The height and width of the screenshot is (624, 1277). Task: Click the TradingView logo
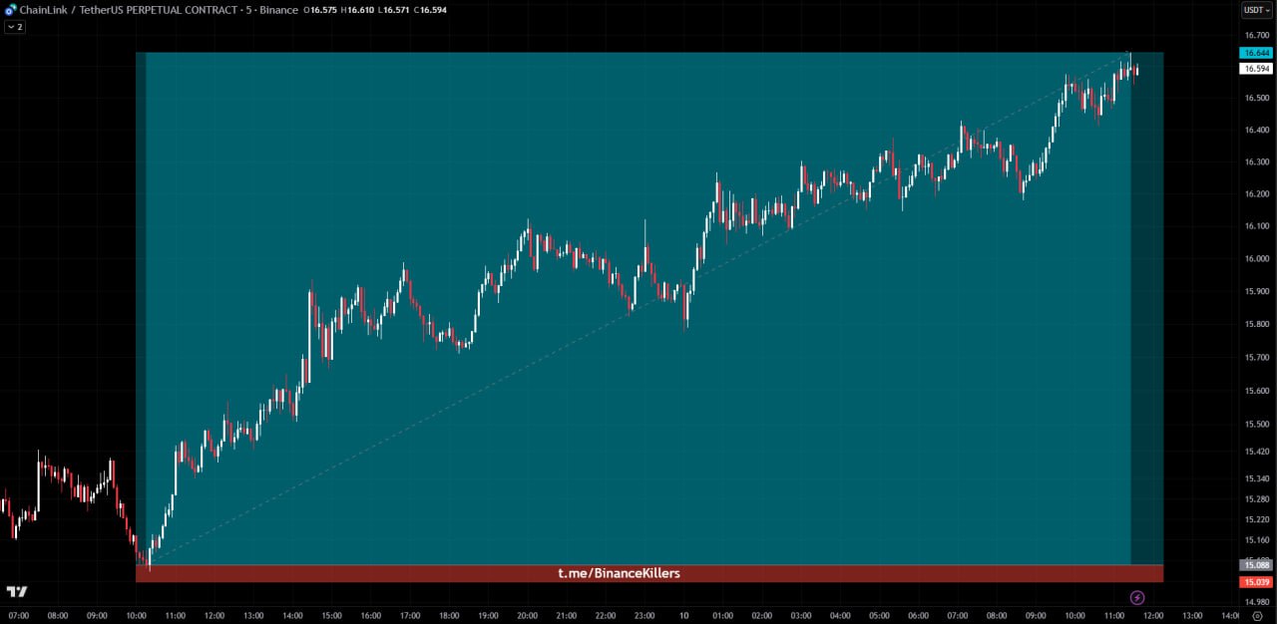[17, 592]
